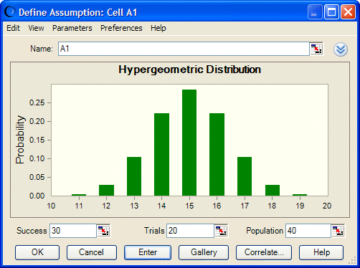Image resolution: width=360 pixels, height=268 pixels.
Task: Click the cell reference icon beside Population field
Action: (338, 231)
